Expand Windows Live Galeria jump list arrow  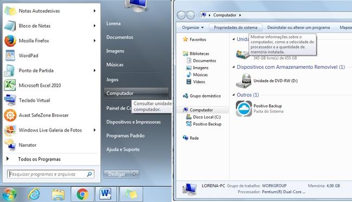(x=95, y=130)
